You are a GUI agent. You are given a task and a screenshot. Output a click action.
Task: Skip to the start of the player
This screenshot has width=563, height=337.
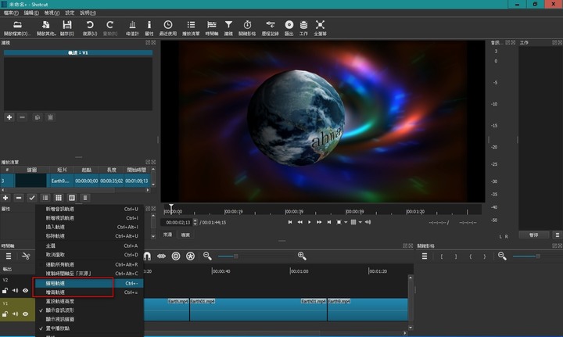290,222
